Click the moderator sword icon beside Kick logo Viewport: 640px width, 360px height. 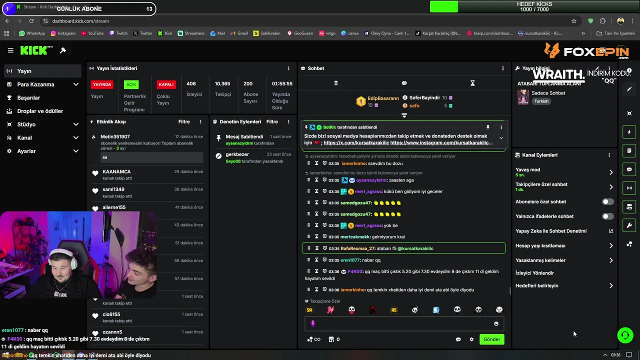[63, 50]
